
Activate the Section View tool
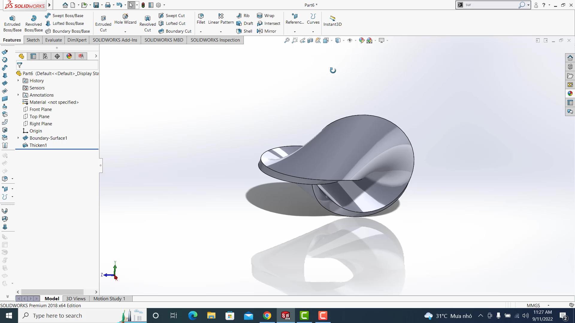tap(310, 40)
